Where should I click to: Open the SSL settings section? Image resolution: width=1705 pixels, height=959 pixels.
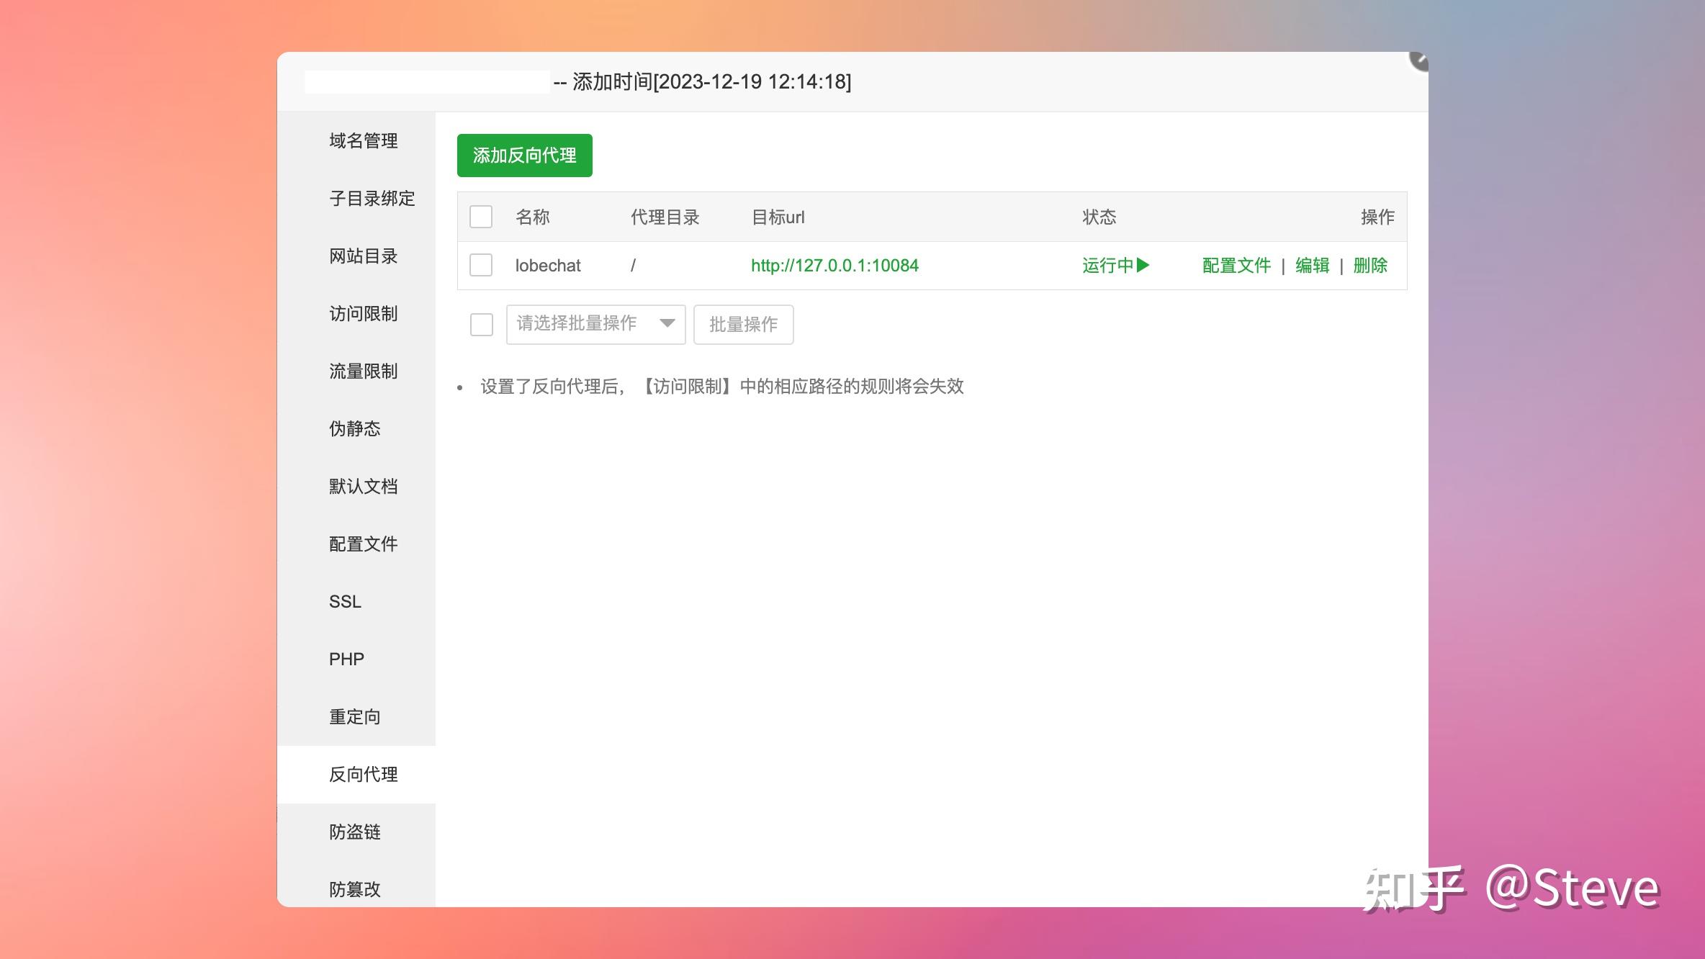(x=345, y=602)
